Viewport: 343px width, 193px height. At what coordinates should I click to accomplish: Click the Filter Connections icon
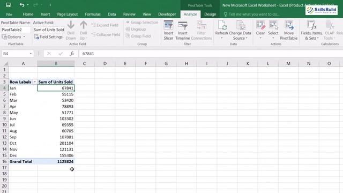click(x=202, y=25)
